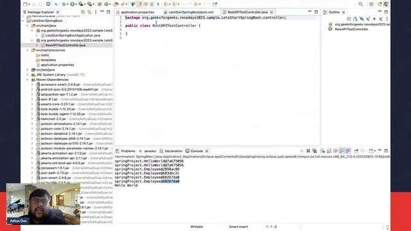This screenshot has height=231, width=411.
Task: Click the Run green play toolbar icon
Action: (x=72, y=4)
